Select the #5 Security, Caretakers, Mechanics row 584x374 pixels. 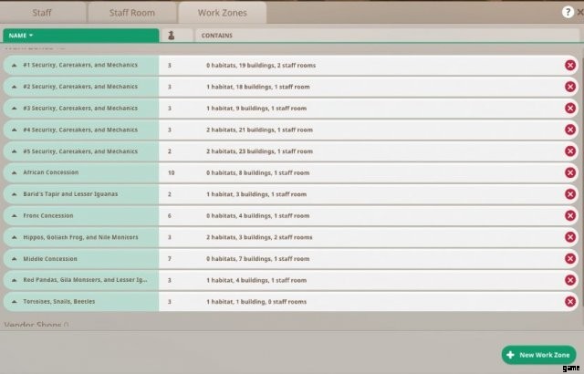click(x=82, y=151)
